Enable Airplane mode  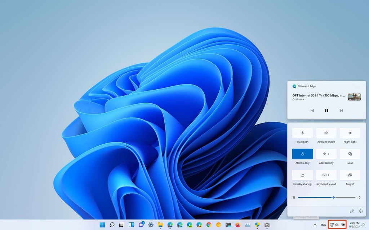pos(326,132)
